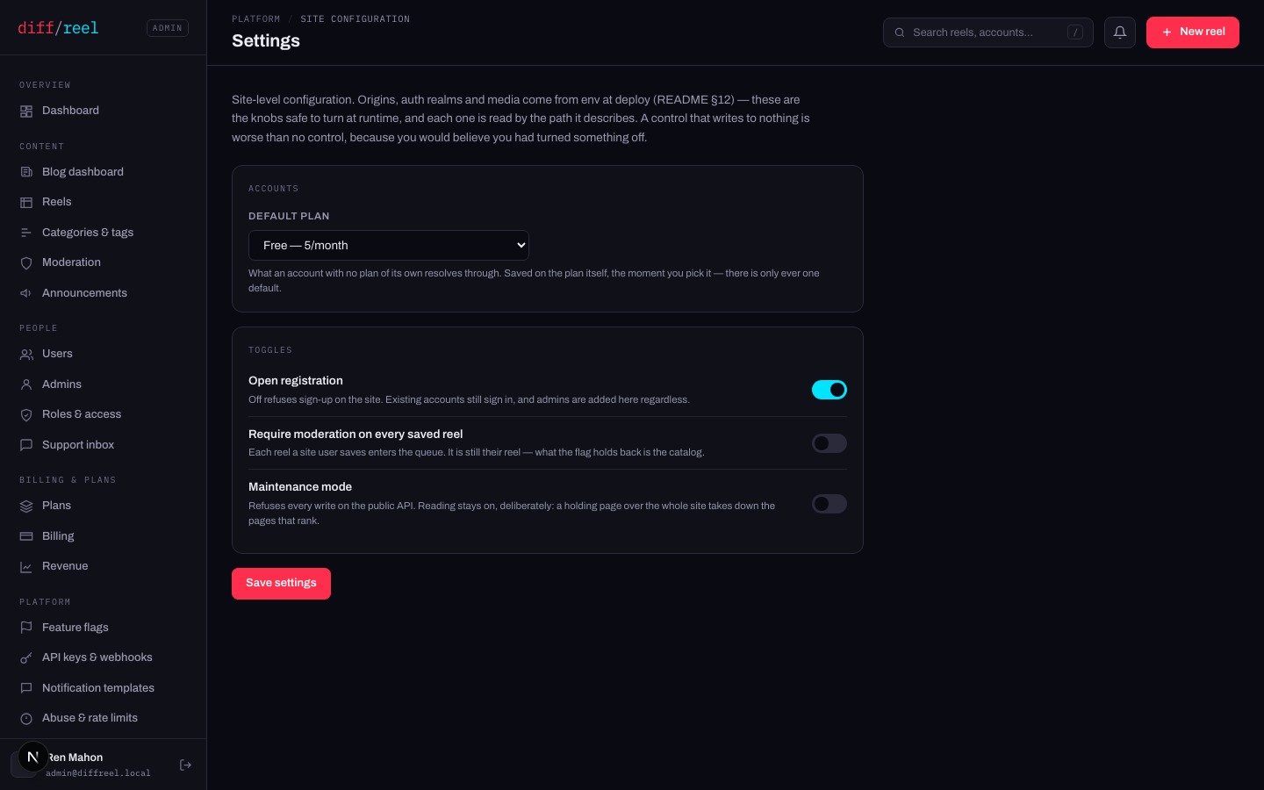Click the diff/reel logo link

click(x=58, y=28)
